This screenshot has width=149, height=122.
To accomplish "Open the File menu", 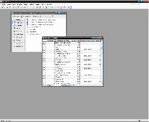I will pos(3,4).
